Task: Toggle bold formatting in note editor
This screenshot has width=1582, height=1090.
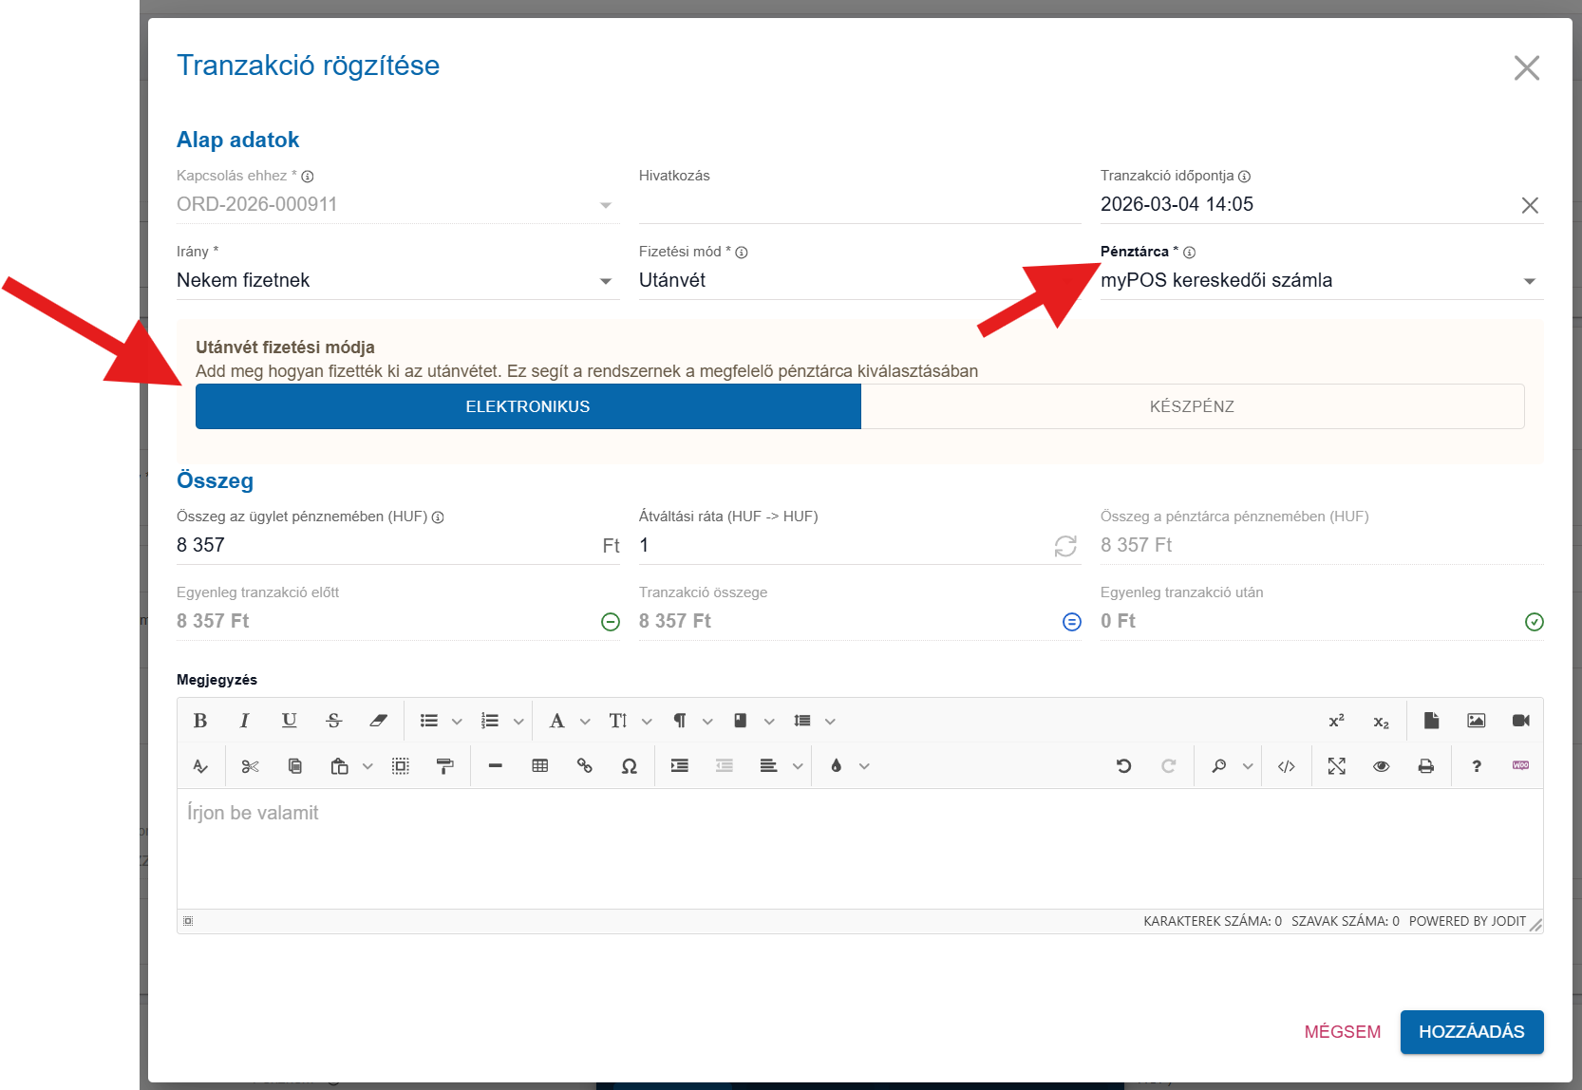Action: [200, 721]
